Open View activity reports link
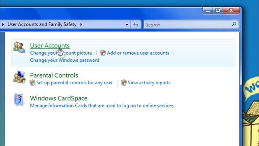Viewport: 259px width, 146px height. pos(149,83)
